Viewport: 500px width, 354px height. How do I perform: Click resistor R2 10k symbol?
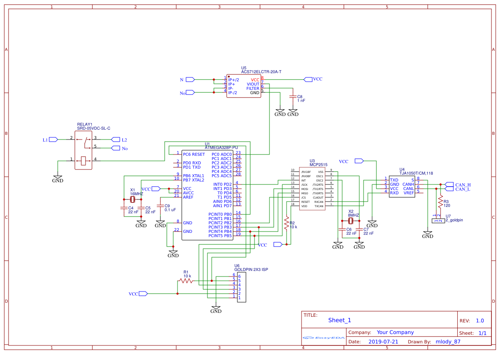coord(287,223)
